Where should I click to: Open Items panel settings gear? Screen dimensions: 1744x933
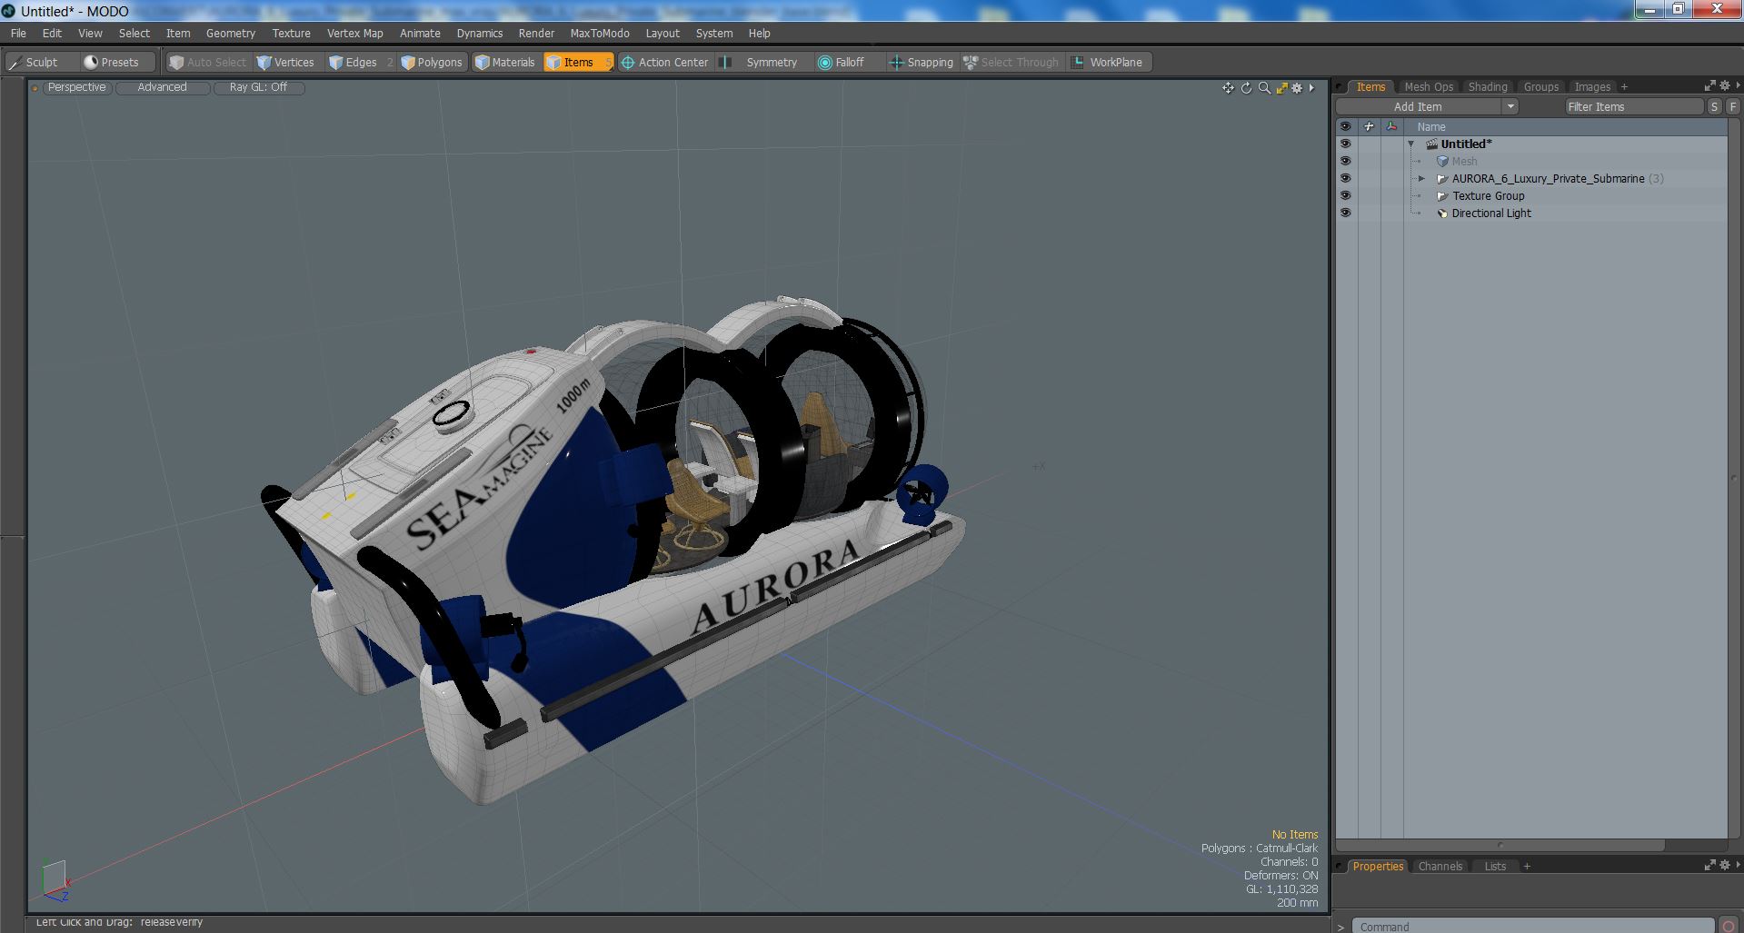tap(1725, 85)
